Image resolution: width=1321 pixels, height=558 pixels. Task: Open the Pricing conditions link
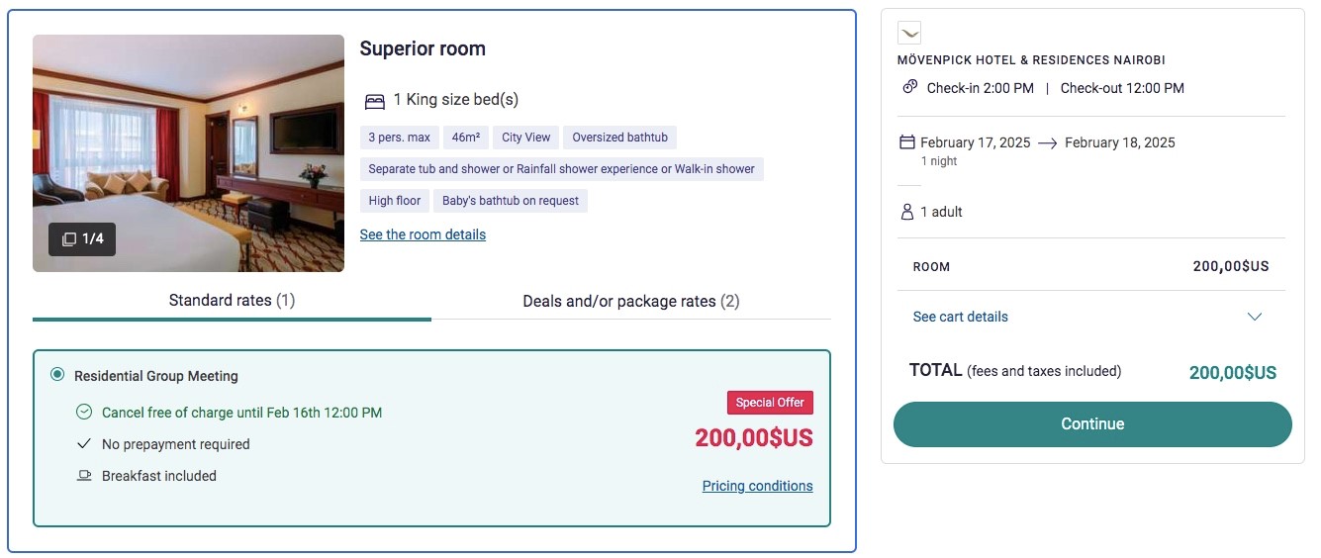757,486
